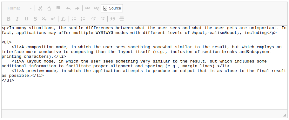Click the Superscript icon

(x=53, y=19)
